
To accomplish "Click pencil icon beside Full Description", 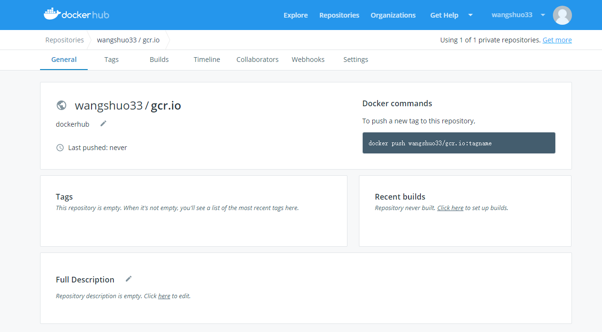I will (128, 279).
